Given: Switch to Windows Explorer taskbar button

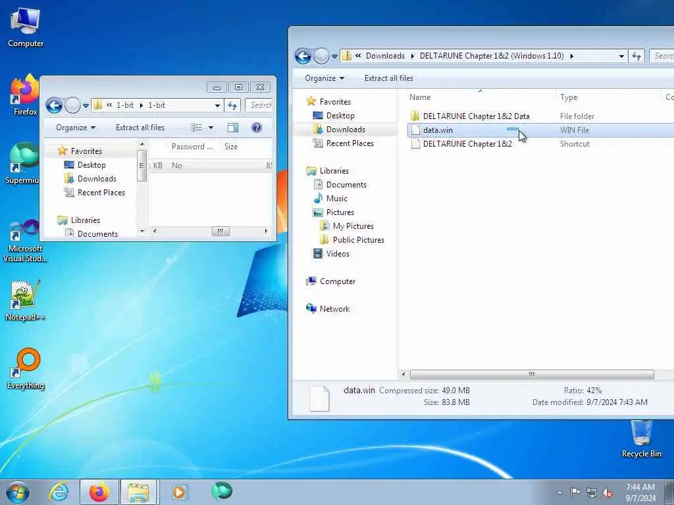Looking at the screenshot, I should click(140, 492).
